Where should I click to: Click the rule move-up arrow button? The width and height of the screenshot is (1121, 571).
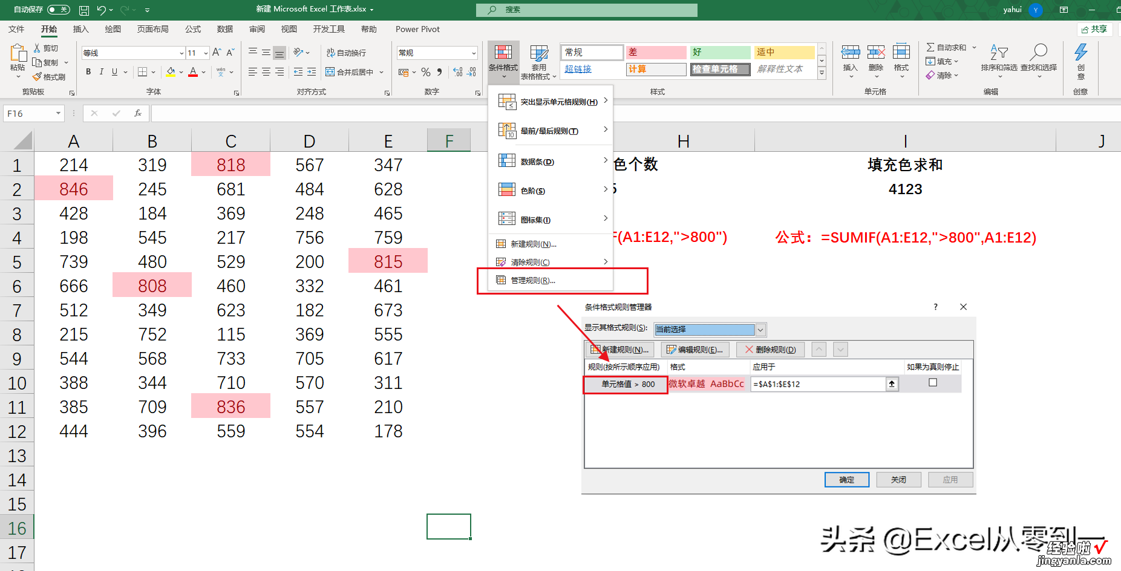[x=819, y=349]
